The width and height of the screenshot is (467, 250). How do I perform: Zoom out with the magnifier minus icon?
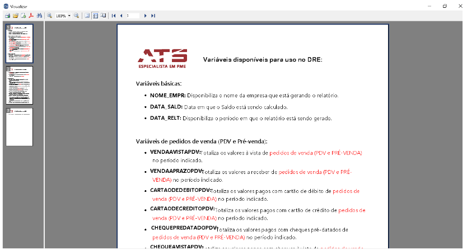tap(77, 16)
